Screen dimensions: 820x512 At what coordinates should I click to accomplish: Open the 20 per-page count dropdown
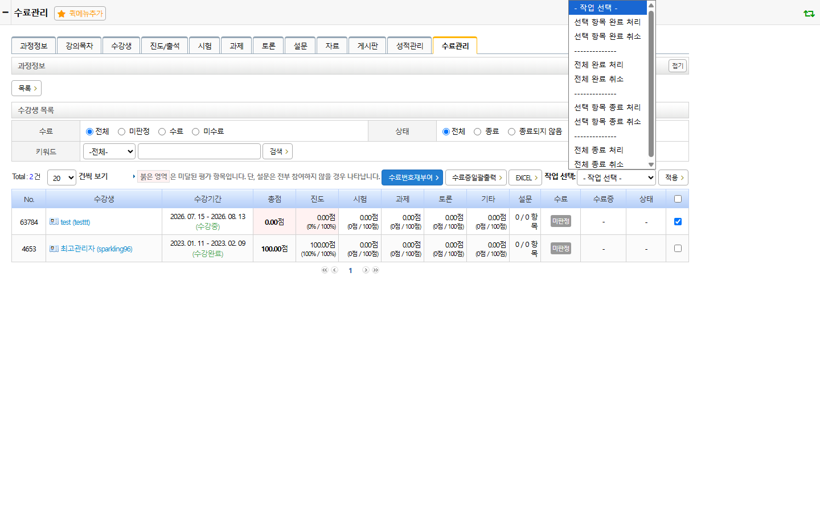[61, 177]
